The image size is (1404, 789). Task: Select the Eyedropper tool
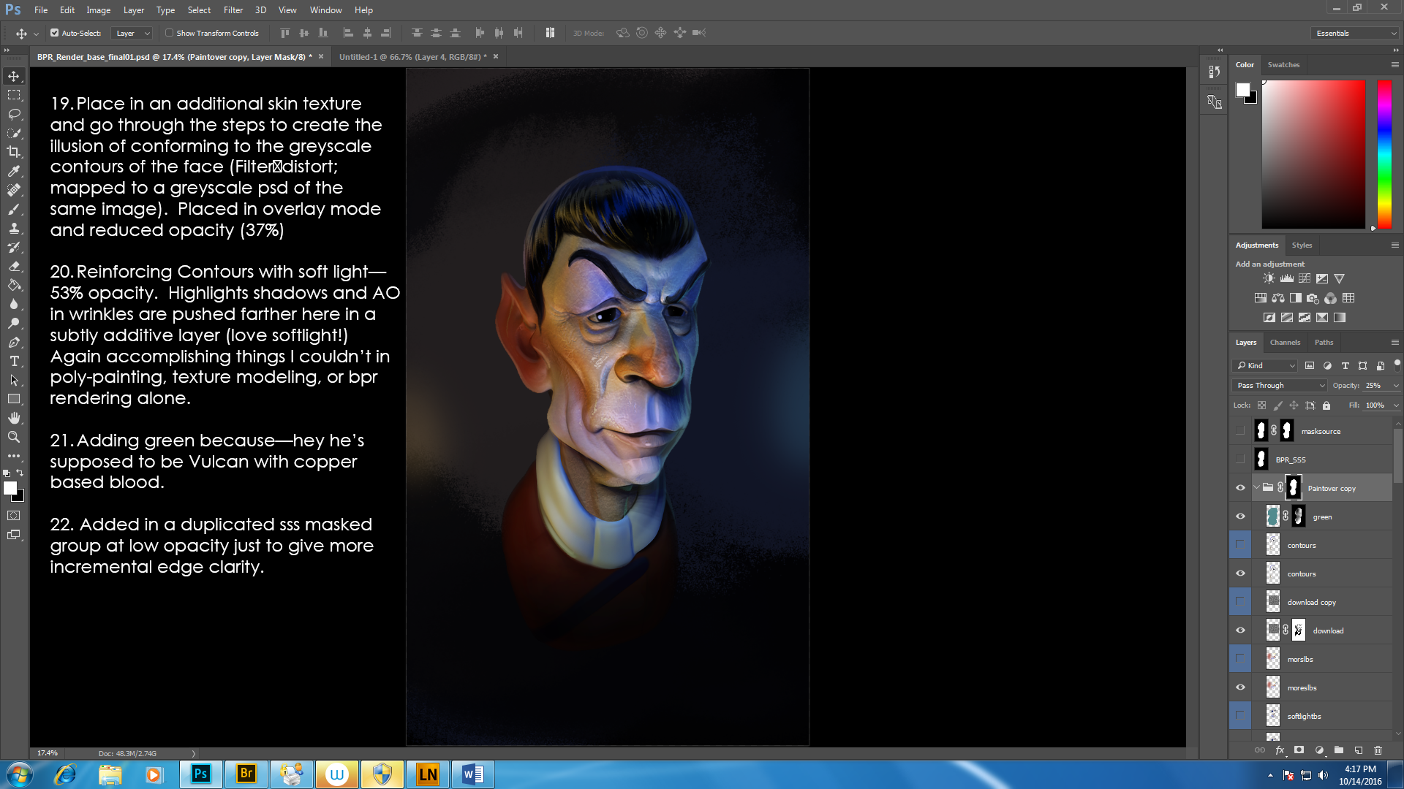(14, 171)
